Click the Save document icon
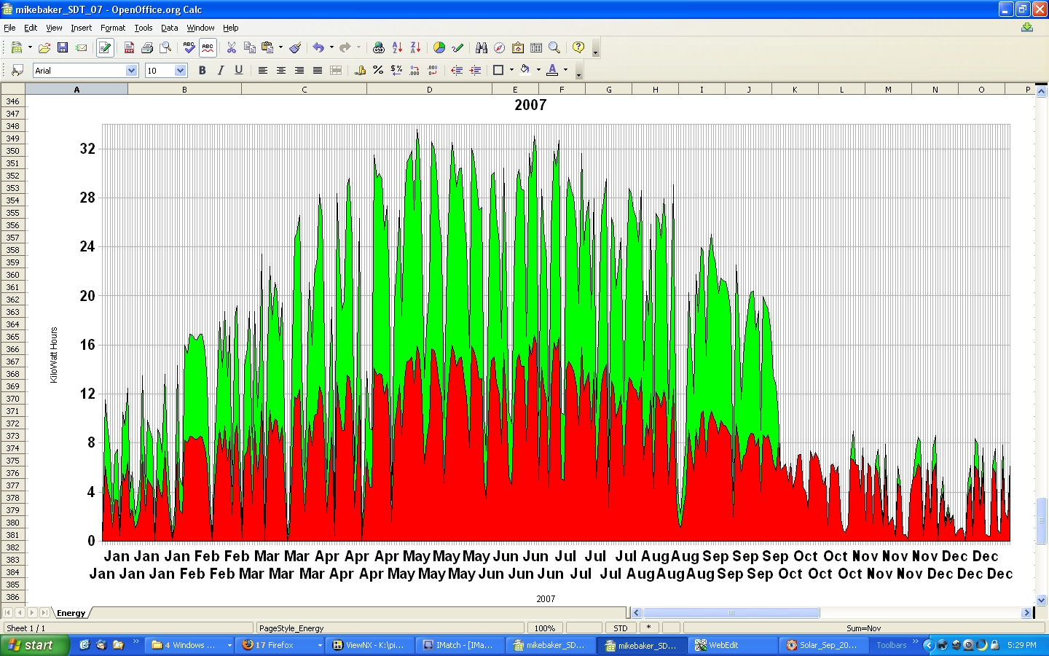The height and width of the screenshot is (656, 1049). (x=63, y=48)
